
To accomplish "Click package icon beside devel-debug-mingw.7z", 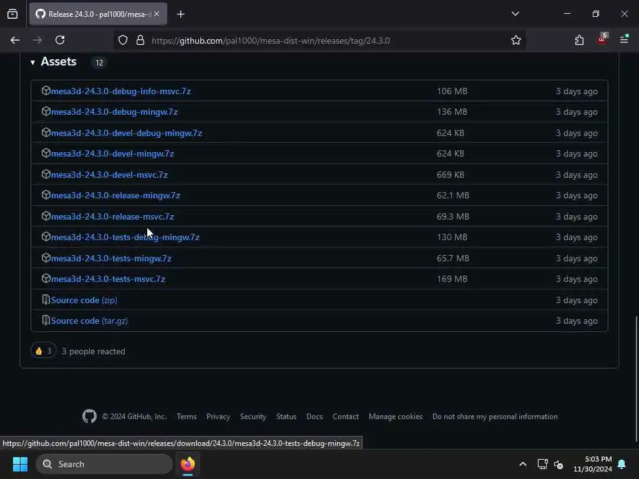I will (x=46, y=132).
